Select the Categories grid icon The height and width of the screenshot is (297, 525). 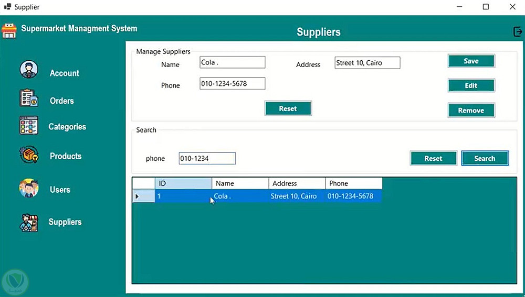[29, 125]
